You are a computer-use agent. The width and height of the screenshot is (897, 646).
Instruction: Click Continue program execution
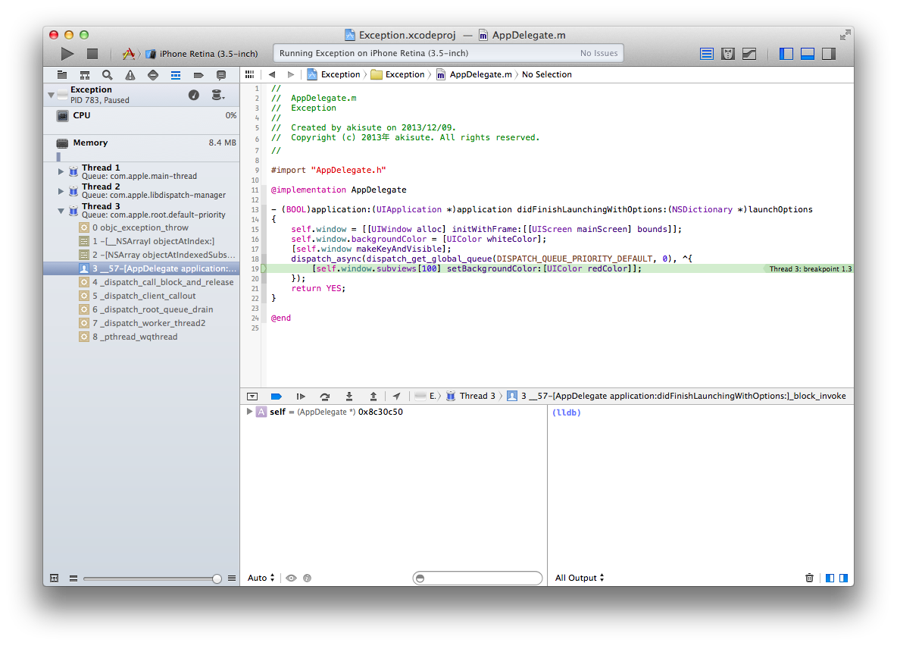tap(301, 396)
